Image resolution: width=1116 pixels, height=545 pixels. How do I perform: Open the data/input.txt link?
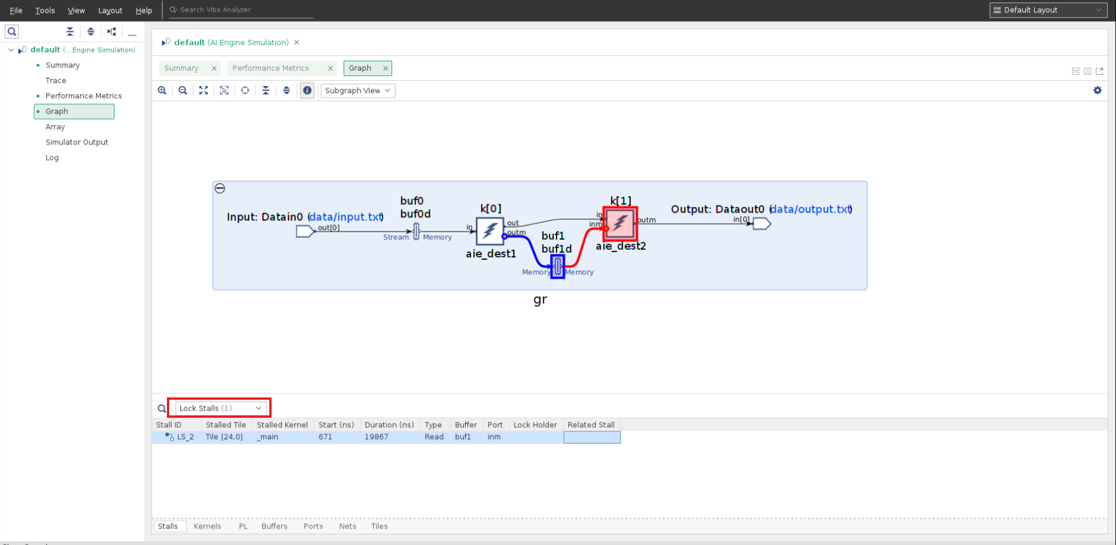pyautogui.click(x=345, y=217)
